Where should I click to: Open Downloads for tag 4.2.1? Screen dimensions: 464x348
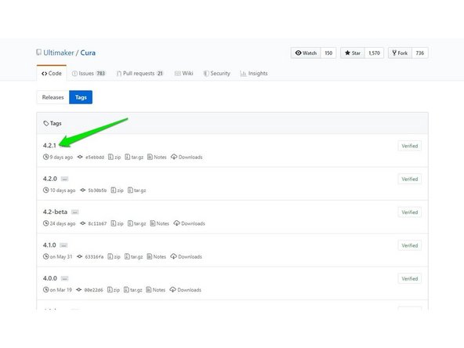tap(187, 157)
